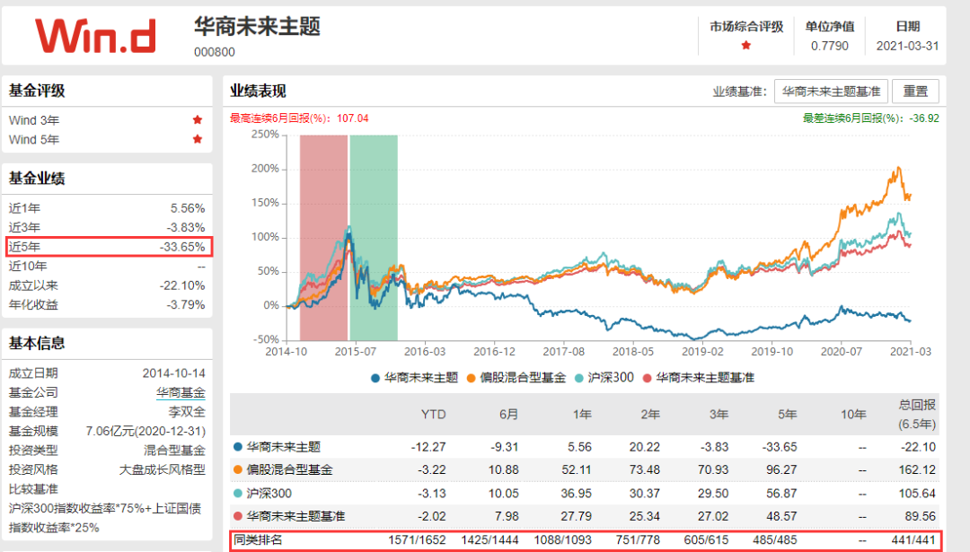Screen dimensions: 970x552
Task: Click the Wind 5年 rating star
Action: coord(198,139)
